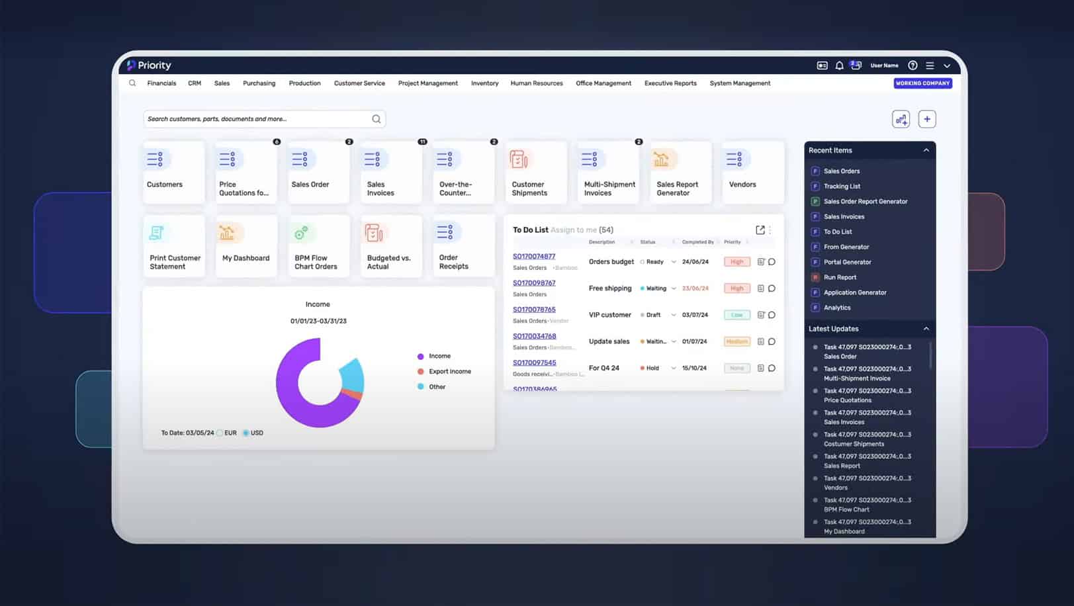Screen dimensions: 1074x606
Task: Open the Over-the-Counter tile
Action: click(x=463, y=172)
